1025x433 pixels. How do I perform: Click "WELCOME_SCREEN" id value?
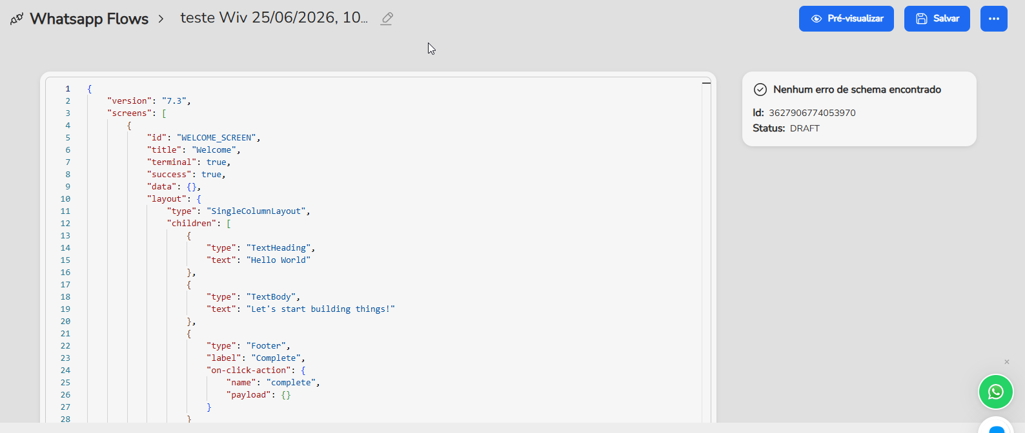pos(216,138)
